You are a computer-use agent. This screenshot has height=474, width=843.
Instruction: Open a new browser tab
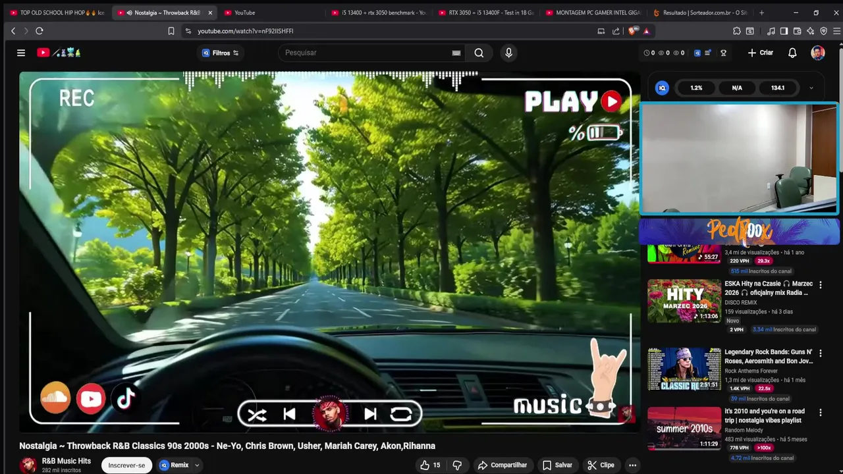point(761,13)
